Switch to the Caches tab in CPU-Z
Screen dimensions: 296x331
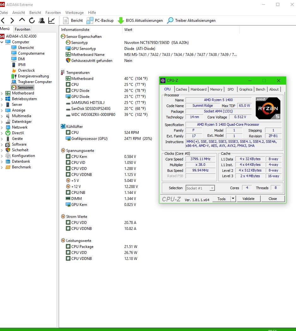[181, 89]
